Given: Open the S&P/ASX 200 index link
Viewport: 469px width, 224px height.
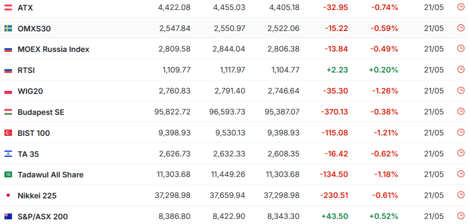Looking at the screenshot, I should pos(43,216).
